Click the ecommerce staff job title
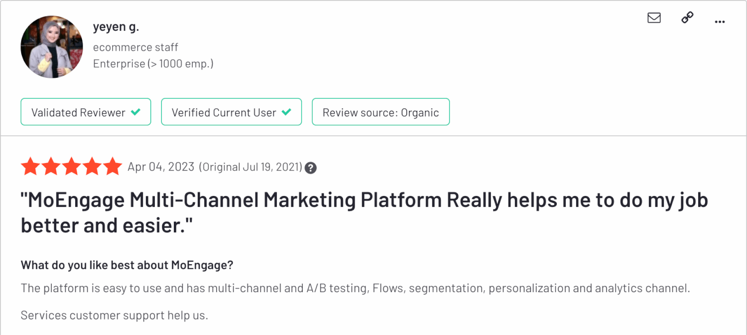 pos(135,47)
